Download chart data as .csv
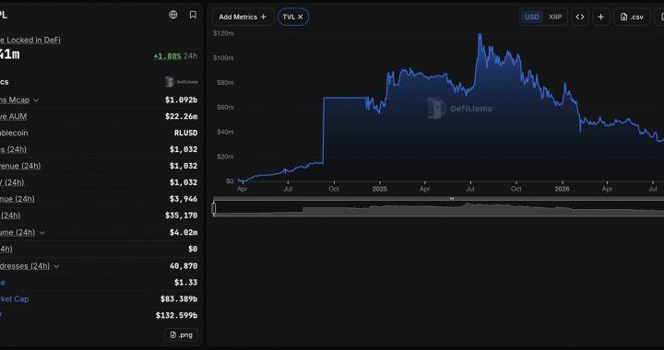This screenshot has height=350, width=664. point(632,17)
